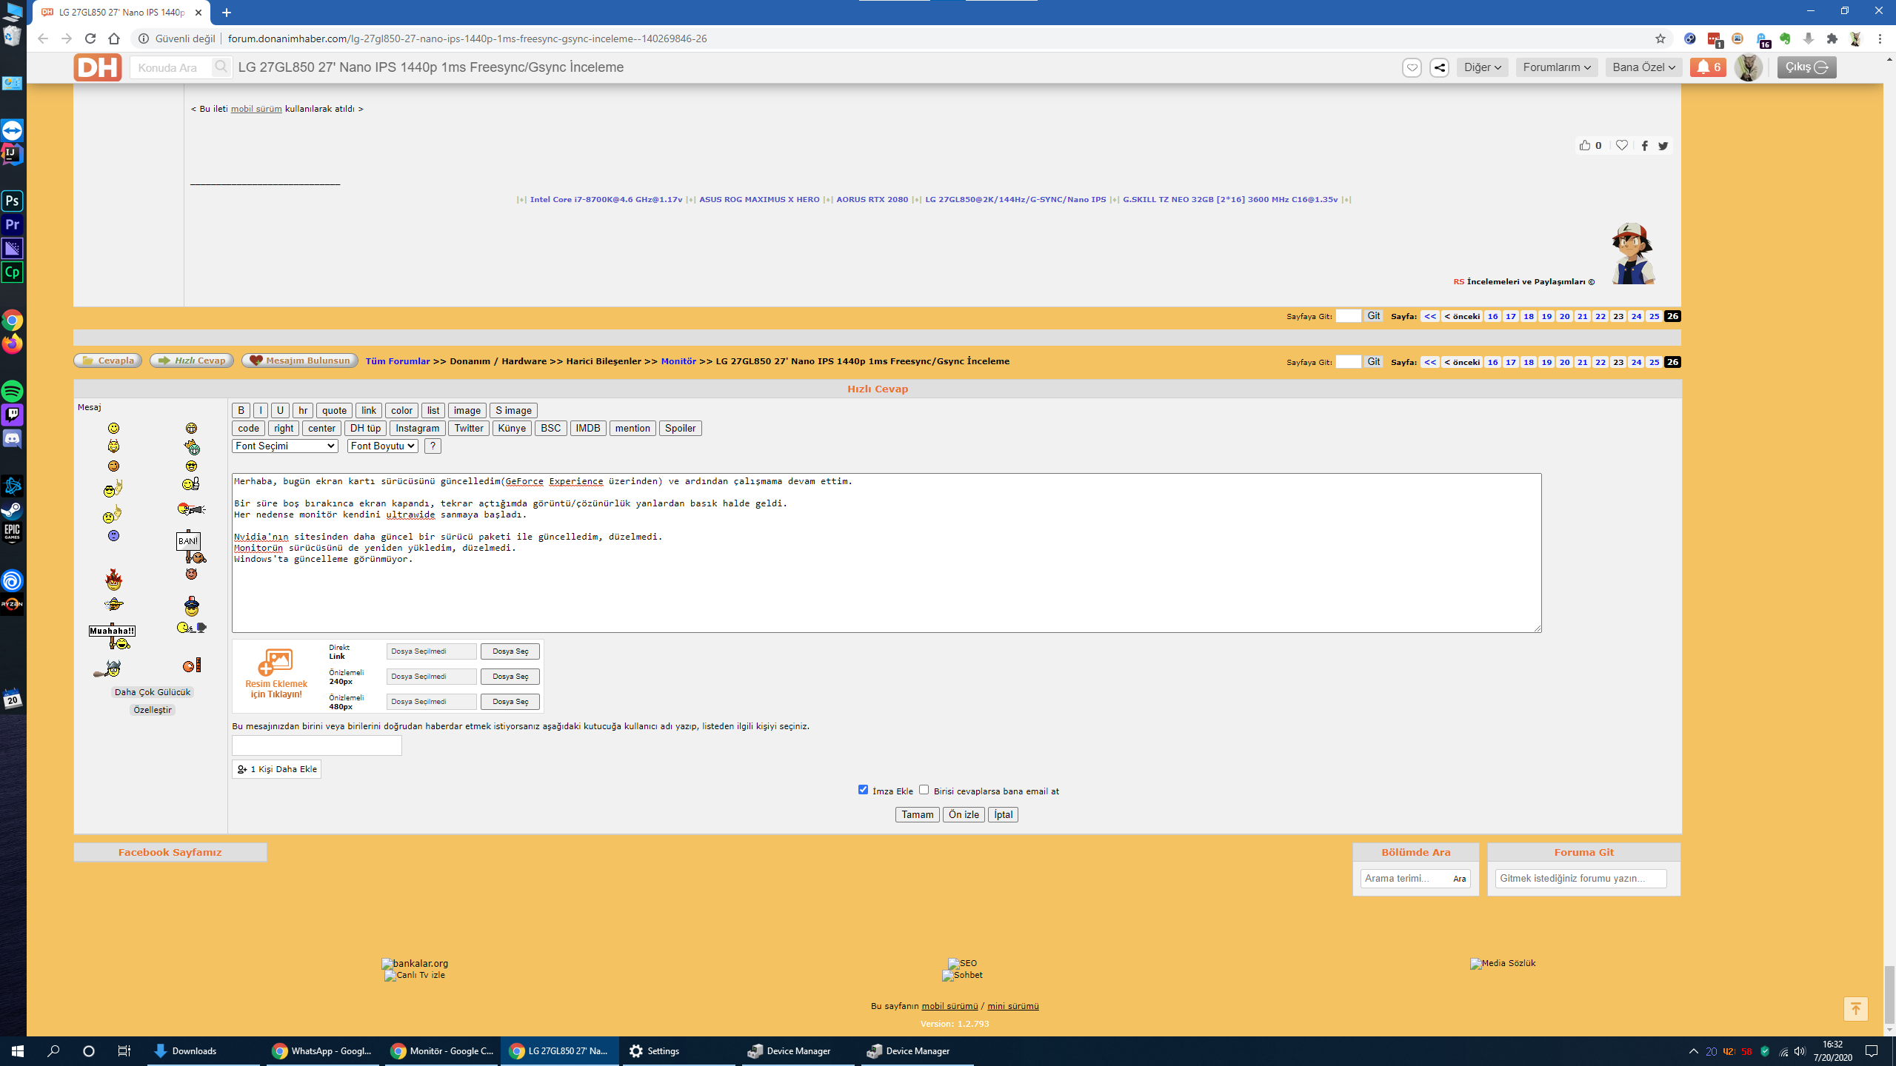Click the user avatar in header
This screenshot has width=1896, height=1066.
coord(1749,67)
